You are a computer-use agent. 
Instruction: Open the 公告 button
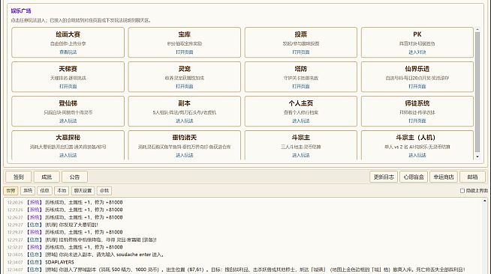74,177
